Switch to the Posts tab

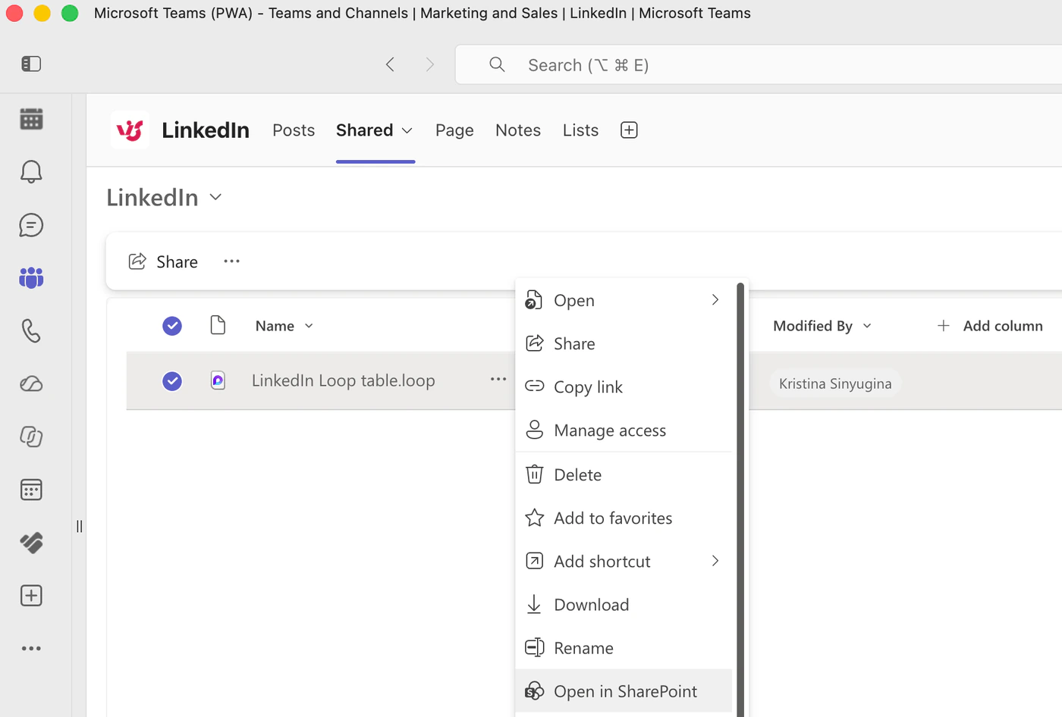(294, 130)
